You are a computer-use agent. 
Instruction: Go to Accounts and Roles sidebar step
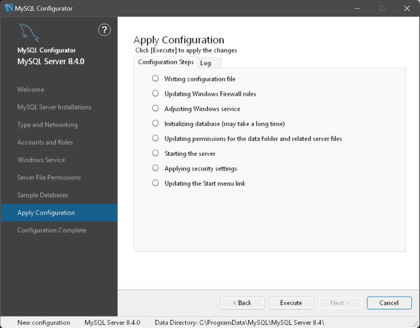pyautogui.click(x=45, y=142)
